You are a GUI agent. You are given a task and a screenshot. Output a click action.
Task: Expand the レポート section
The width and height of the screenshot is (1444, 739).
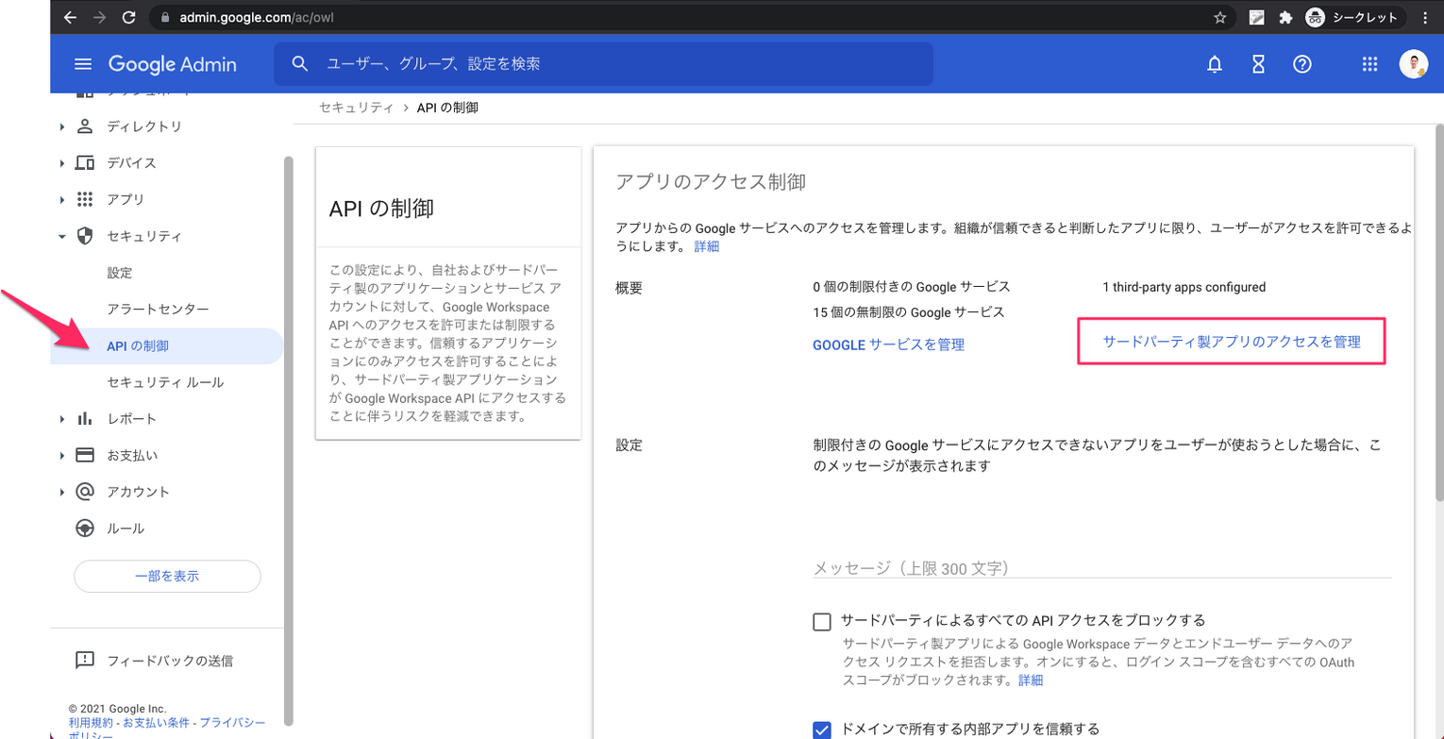click(x=62, y=418)
